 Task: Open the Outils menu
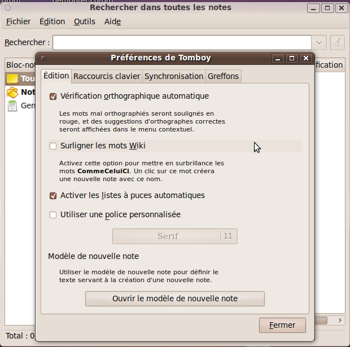85,22
